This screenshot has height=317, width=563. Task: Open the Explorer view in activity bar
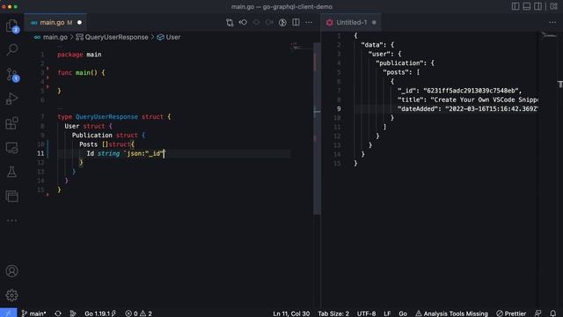pos(11,26)
